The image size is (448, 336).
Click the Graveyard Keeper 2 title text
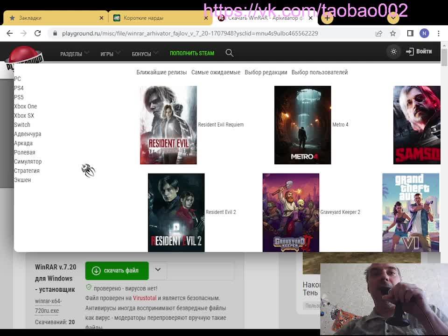[x=340, y=212]
